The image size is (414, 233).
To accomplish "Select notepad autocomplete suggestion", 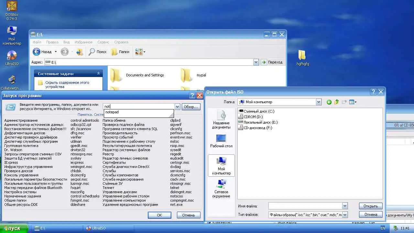I will tap(139, 112).
